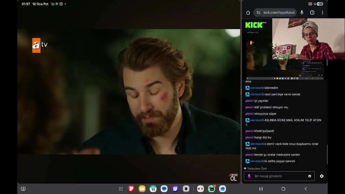The height and width of the screenshot is (194, 345).
Task: Click pisivi on 'telif problemi olmuyor mu'
Action: click(x=249, y=107)
